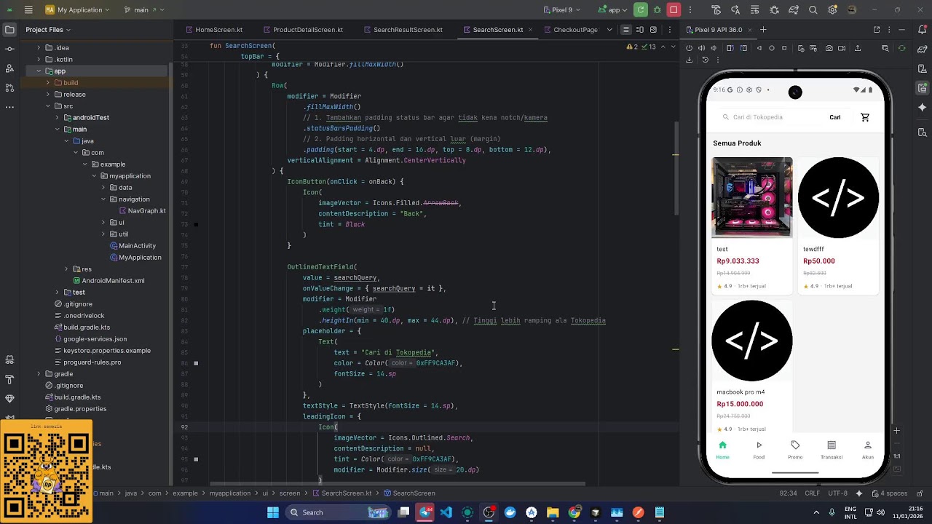Click SearchScreen.kt breadcrumb in navigation bar

pyautogui.click(x=341, y=493)
